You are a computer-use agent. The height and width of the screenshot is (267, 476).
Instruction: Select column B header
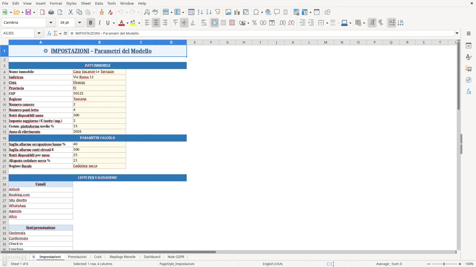click(99, 42)
